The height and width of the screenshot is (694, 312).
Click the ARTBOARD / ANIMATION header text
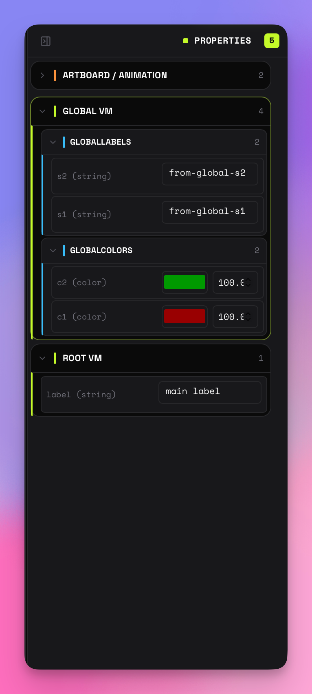[115, 75]
